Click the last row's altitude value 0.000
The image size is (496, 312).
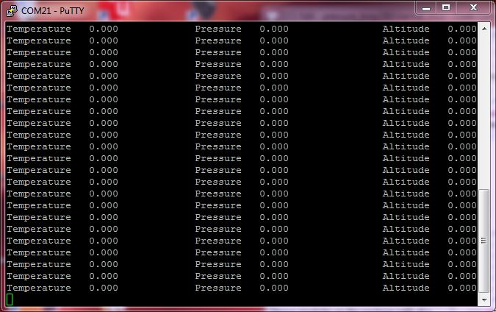[x=462, y=288]
